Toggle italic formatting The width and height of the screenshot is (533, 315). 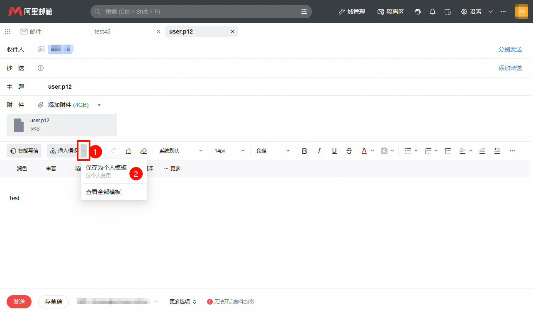319,151
